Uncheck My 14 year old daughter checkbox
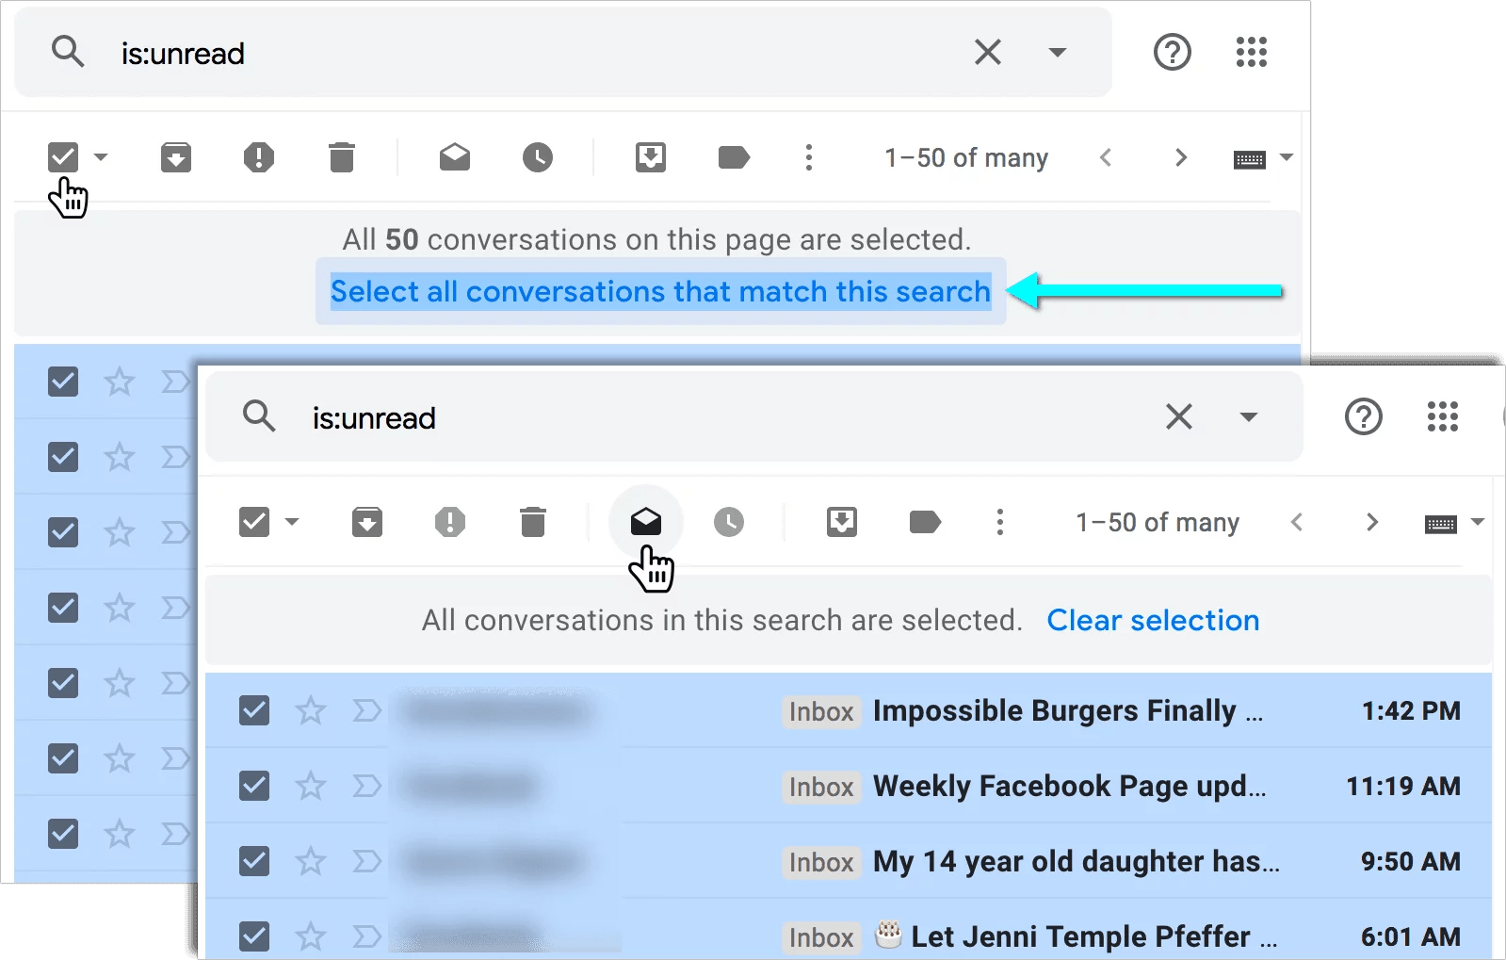This screenshot has width=1506, height=960. [x=254, y=861]
